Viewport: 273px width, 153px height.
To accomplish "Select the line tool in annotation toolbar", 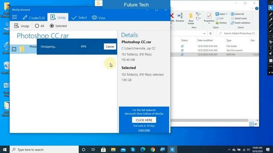I will pos(270,25).
